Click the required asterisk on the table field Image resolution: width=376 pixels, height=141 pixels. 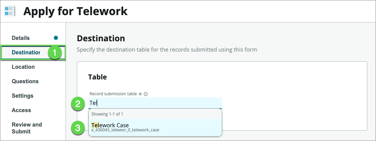pos(140,94)
